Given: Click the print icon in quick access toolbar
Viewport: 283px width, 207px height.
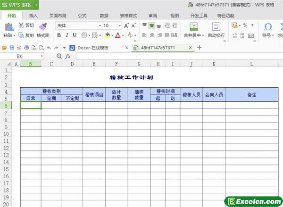Looking at the screenshot, I should (x=26, y=48).
